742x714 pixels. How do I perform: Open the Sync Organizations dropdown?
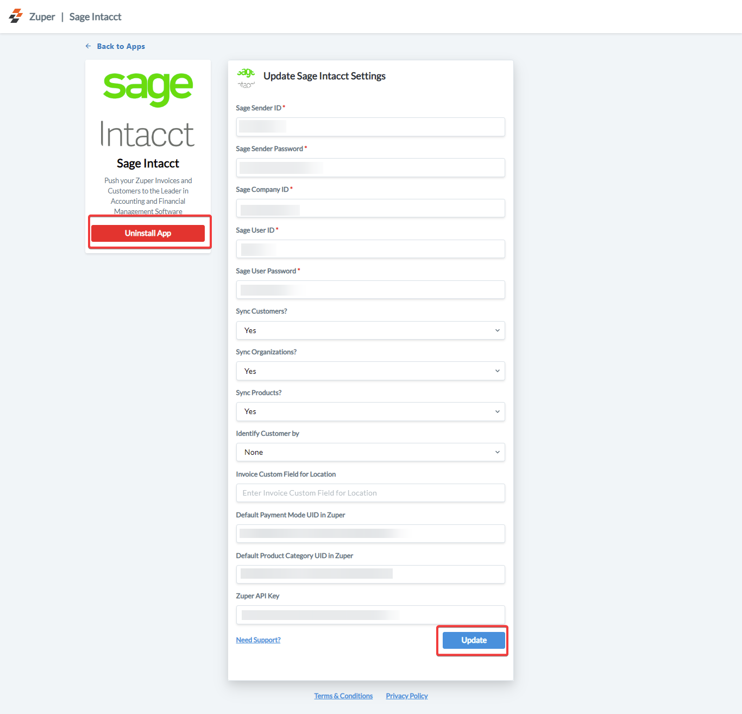370,371
